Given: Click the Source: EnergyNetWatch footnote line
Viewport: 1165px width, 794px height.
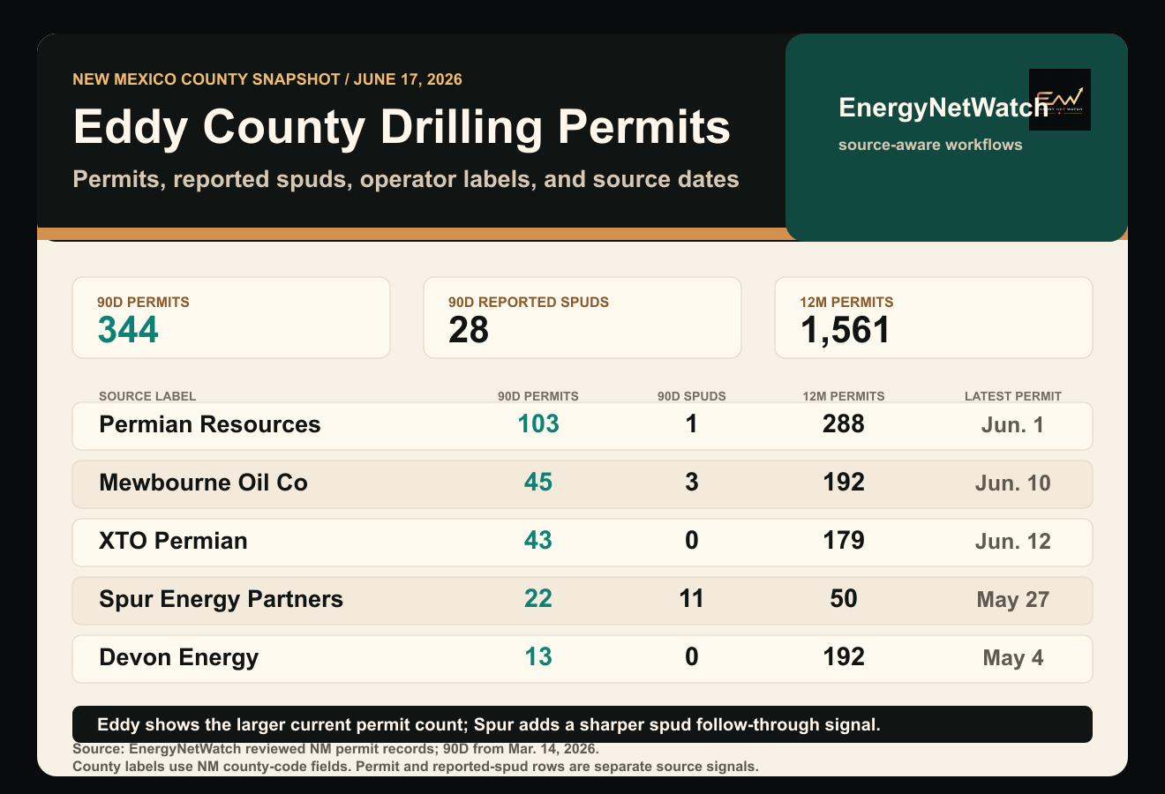Looking at the screenshot, I should pos(336,749).
